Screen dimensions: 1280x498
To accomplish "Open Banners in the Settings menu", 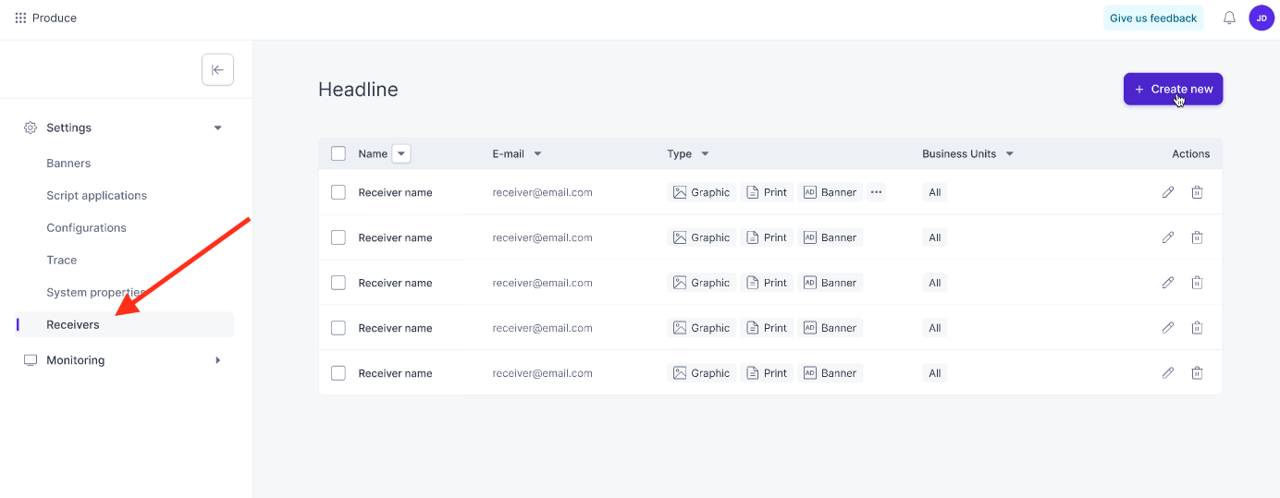I will click(68, 163).
